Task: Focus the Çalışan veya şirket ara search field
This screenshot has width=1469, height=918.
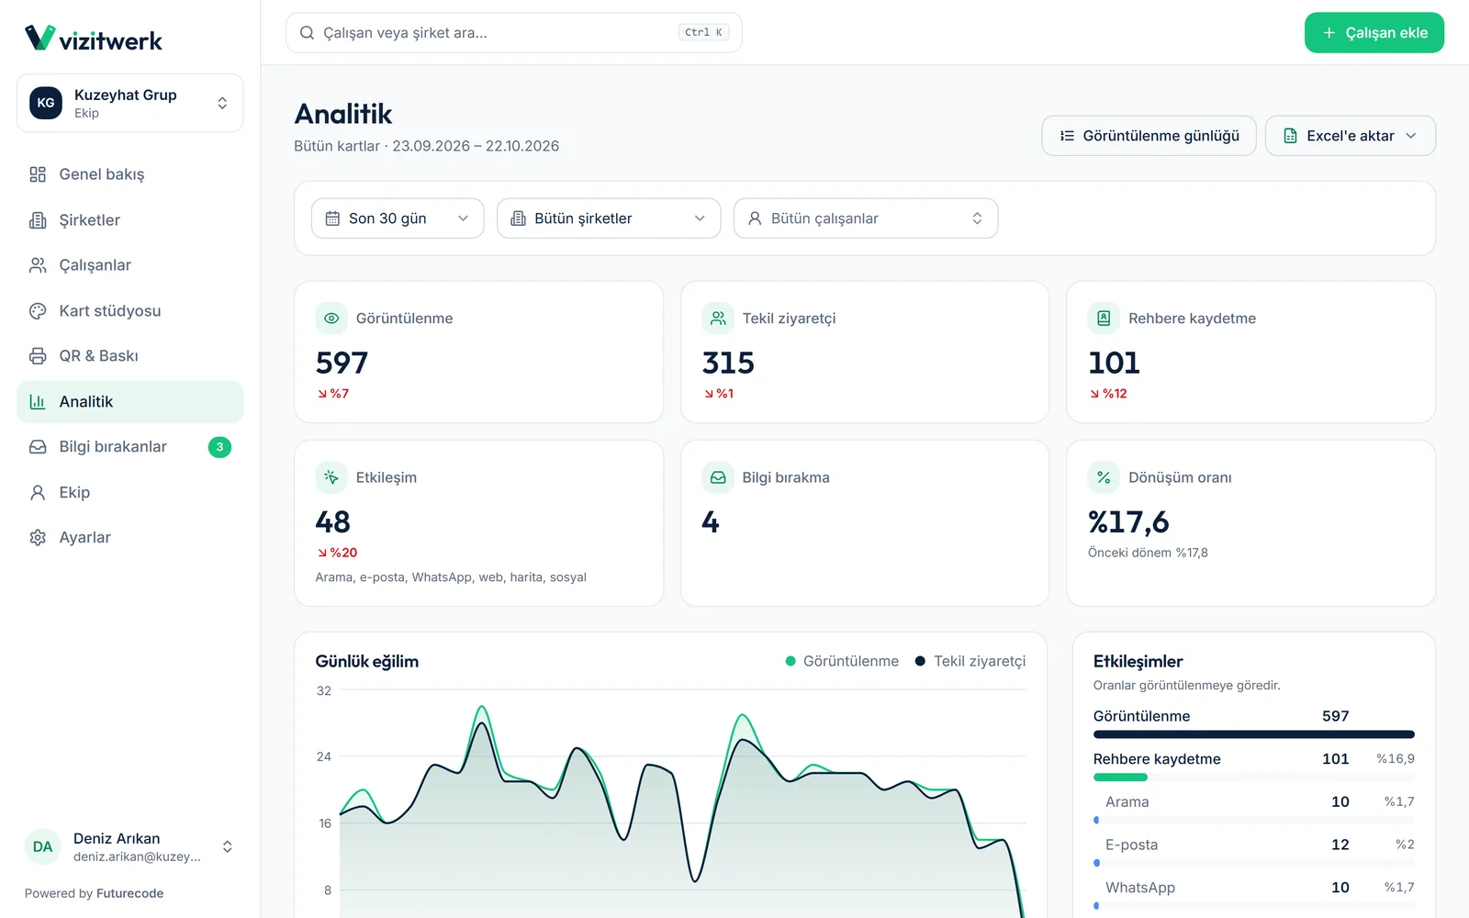Action: (513, 33)
